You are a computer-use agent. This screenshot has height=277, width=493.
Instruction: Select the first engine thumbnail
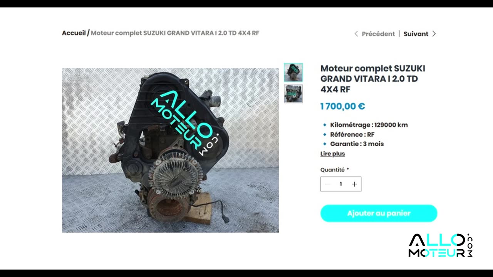pos(293,72)
